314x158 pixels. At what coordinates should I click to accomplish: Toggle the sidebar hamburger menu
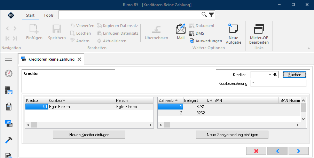click(x=9, y=59)
